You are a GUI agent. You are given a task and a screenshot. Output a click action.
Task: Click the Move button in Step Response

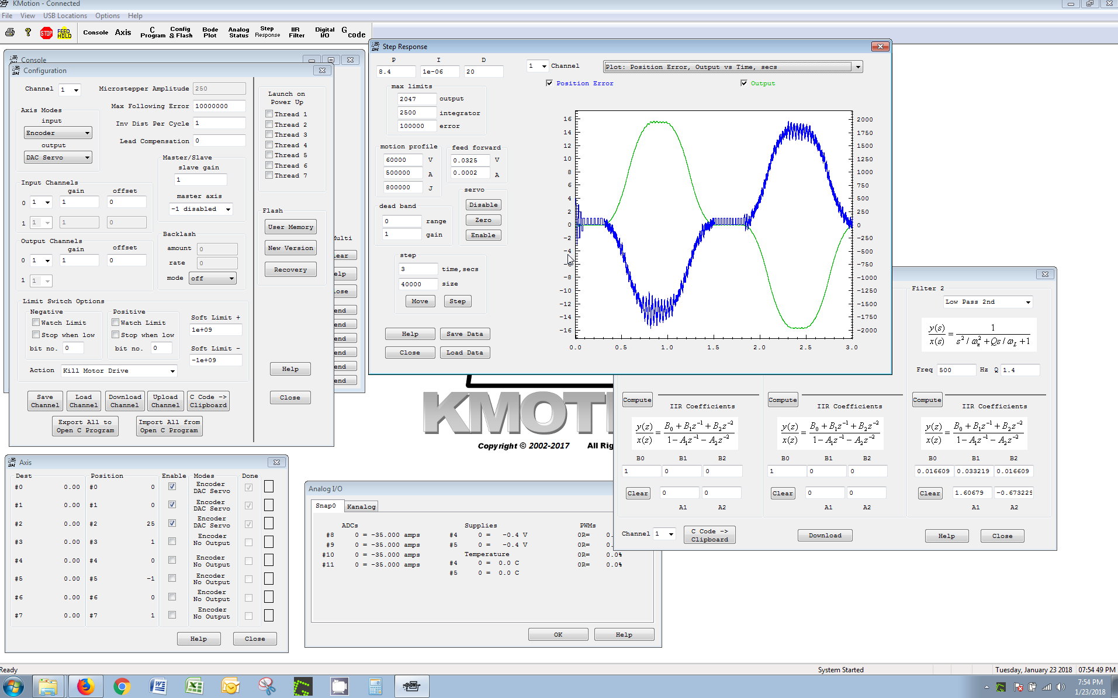tap(420, 301)
